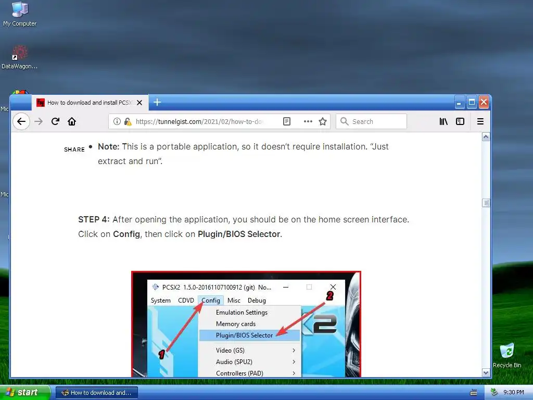This screenshot has height=400, width=533.
Task: Open the DataWagon desktop shortcut
Action: [x=19, y=57]
